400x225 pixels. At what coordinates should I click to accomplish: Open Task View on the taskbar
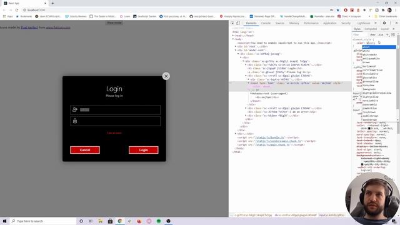tap(91, 221)
